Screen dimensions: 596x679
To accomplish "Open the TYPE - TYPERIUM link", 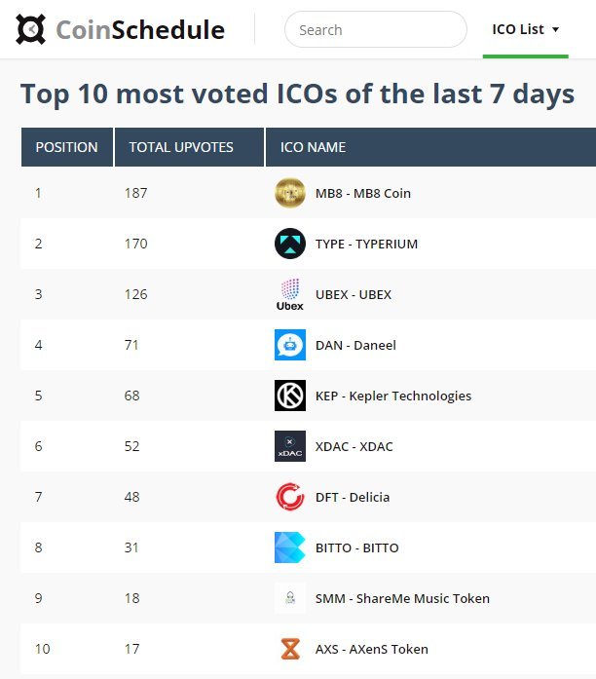I will pyautogui.click(x=366, y=244).
